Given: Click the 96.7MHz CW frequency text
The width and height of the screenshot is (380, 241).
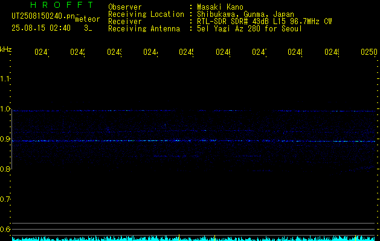Looking at the screenshot, I should (311, 22).
